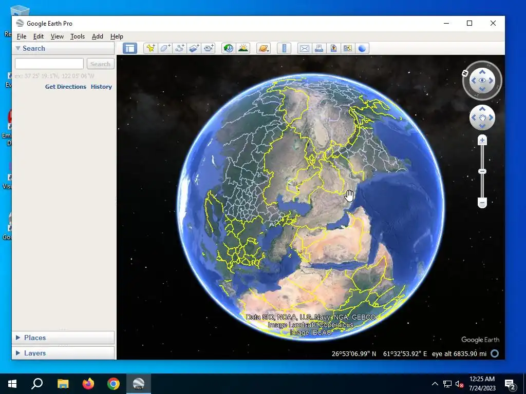Open the taskbar clock showing 12:25 AM
Viewport: 526px width, 394px height.
(482, 384)
